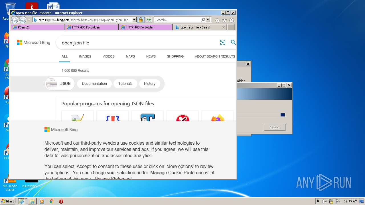Show hidden tray icons arrow
The height and width of the screenshot is (205, 365).
[x=318, y=201]
